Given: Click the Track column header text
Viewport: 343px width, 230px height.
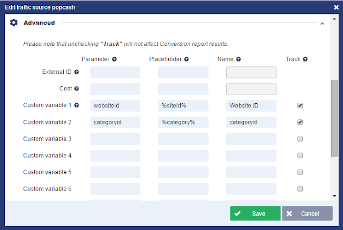Looking at the screenshot, I should 293,59.
